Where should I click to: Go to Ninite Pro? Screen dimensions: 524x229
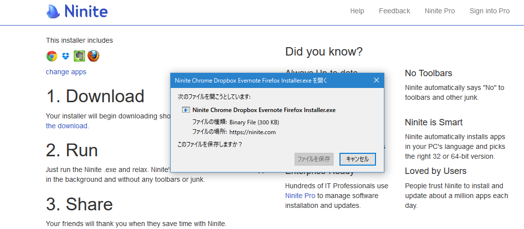click(440, 11)
